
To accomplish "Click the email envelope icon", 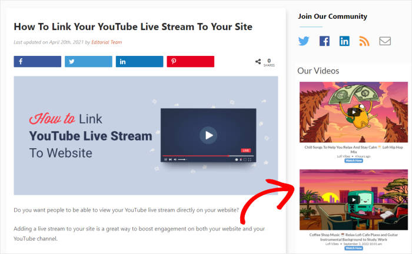I will [385, 41].
